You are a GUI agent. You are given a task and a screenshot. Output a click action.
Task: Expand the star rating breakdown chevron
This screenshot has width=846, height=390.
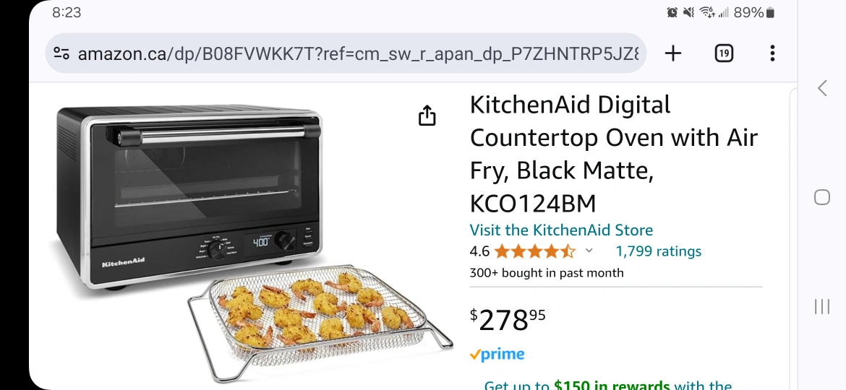coord(589,251)
